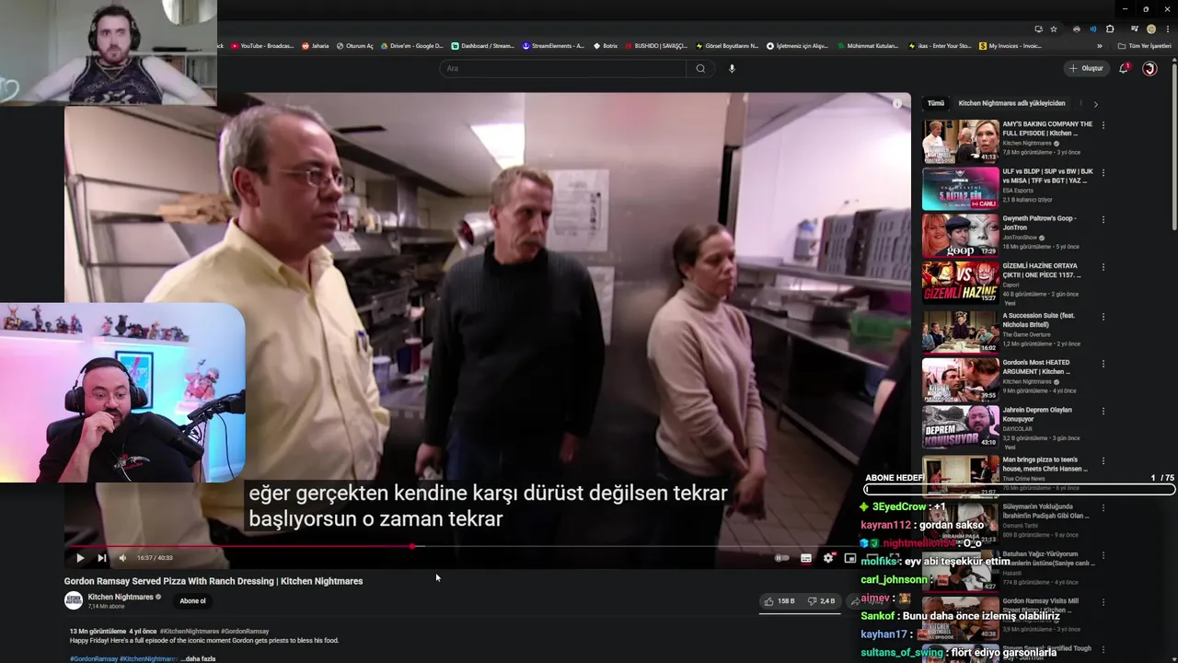Open Gwyneth Paltrow's Goop JonTron video
The width and height of the screenshot is (1178, 663).
tap(961, 236)
